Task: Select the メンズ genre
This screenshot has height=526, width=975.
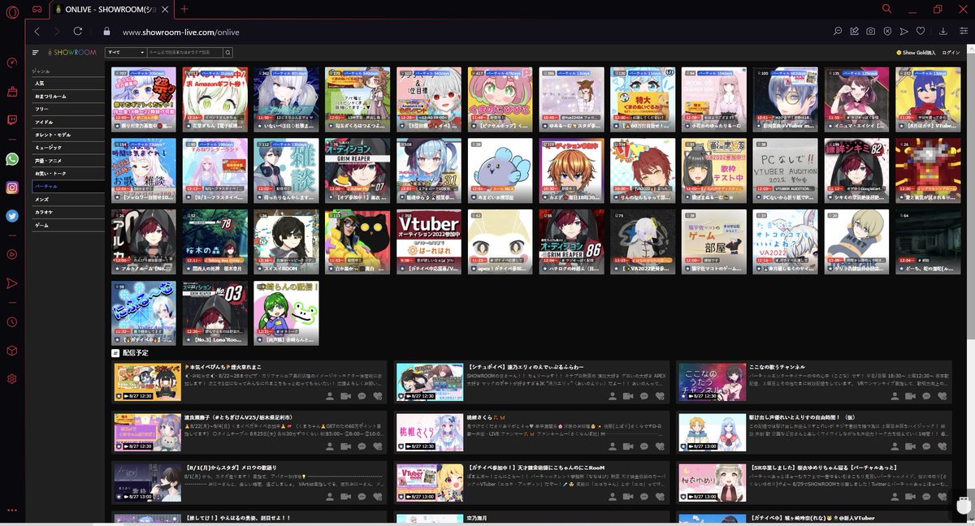Action: (67, 199)
